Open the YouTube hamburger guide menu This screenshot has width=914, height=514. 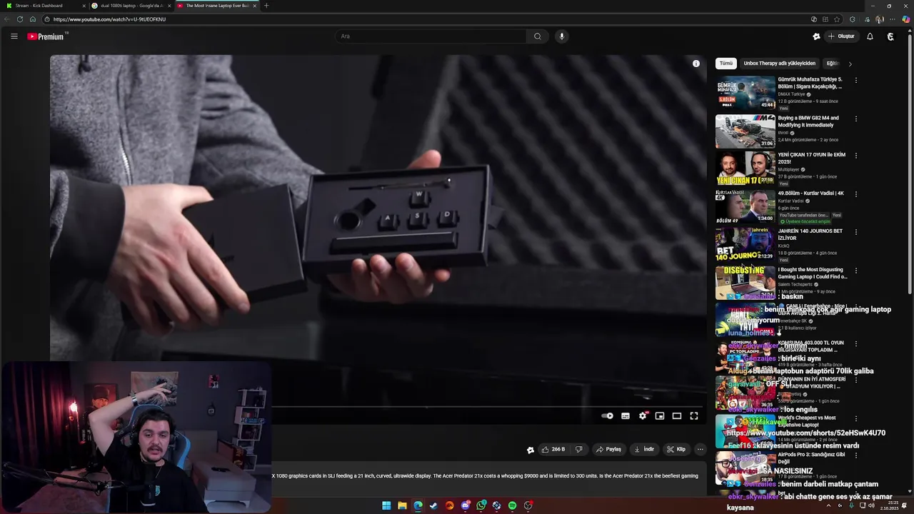(x=14, y=36)
